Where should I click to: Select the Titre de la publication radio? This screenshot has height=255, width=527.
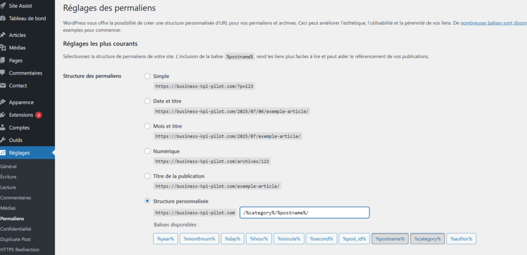[147, 176]
